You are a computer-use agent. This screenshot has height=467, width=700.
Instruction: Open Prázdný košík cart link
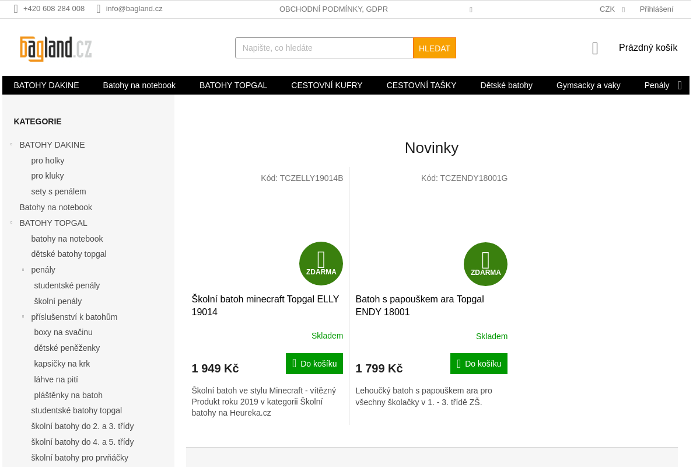[x=648, y=48]
